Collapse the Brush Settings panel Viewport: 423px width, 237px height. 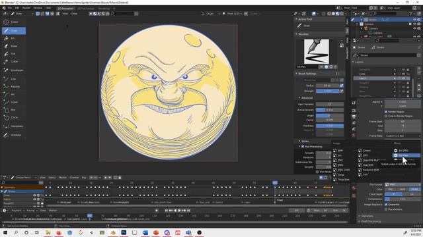[297, 74]
